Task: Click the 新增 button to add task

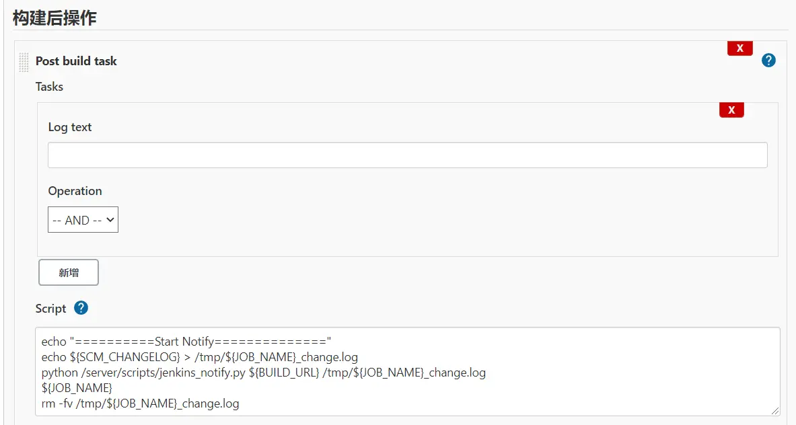Action: pyautogui.click(x=69, y=272)
